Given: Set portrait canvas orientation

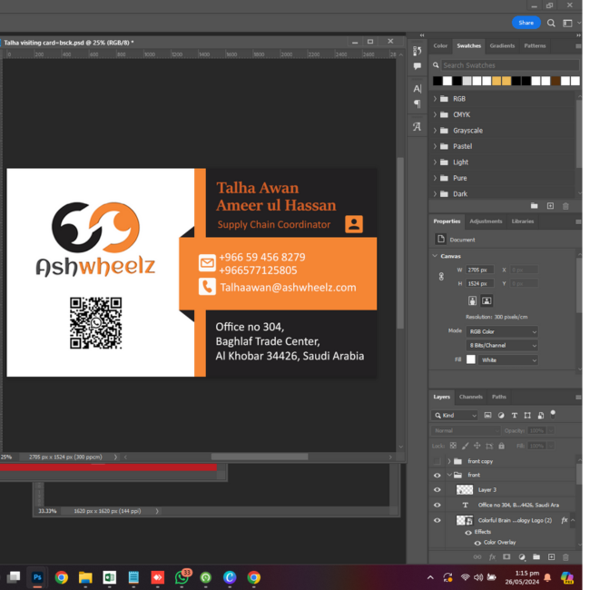Looking at the screenshot, I should coord(472,300).
